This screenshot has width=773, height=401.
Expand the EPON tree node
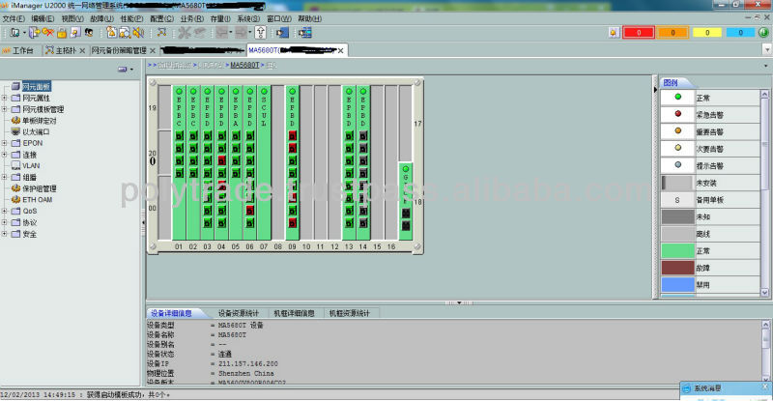pyautogui.click(x=5, y=143)
